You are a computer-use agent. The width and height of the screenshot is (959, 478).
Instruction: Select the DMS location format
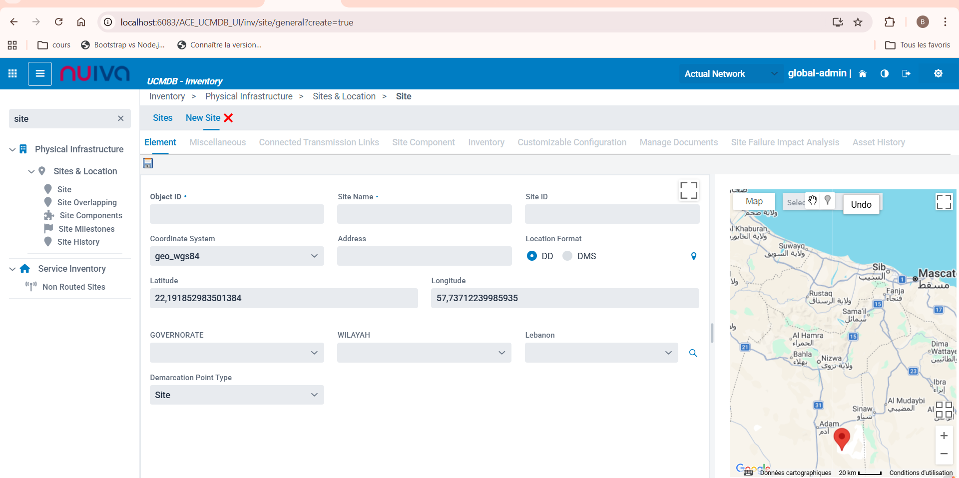[x=567, y=256]
